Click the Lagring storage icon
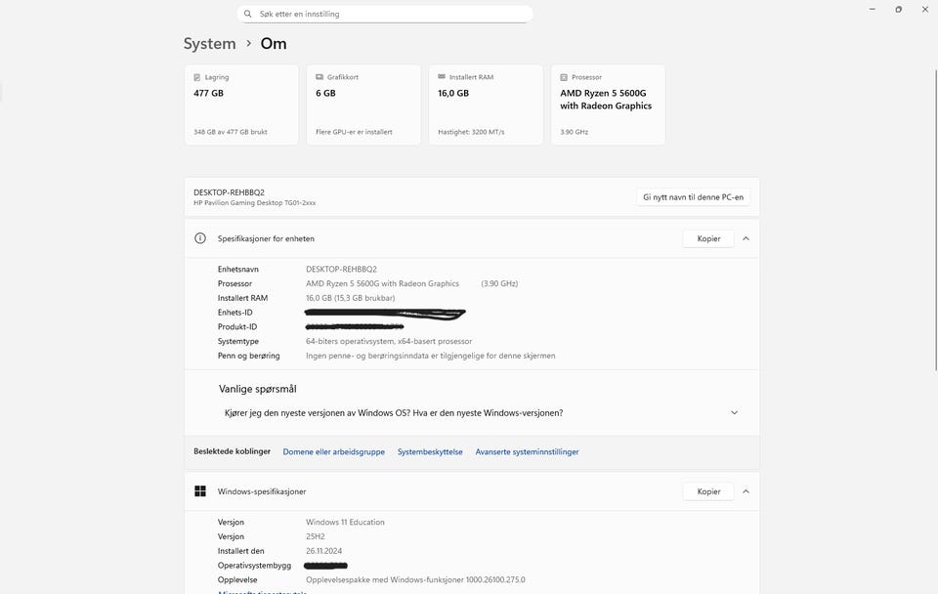This screenshot has height=594, width=938. click(197, 77)
